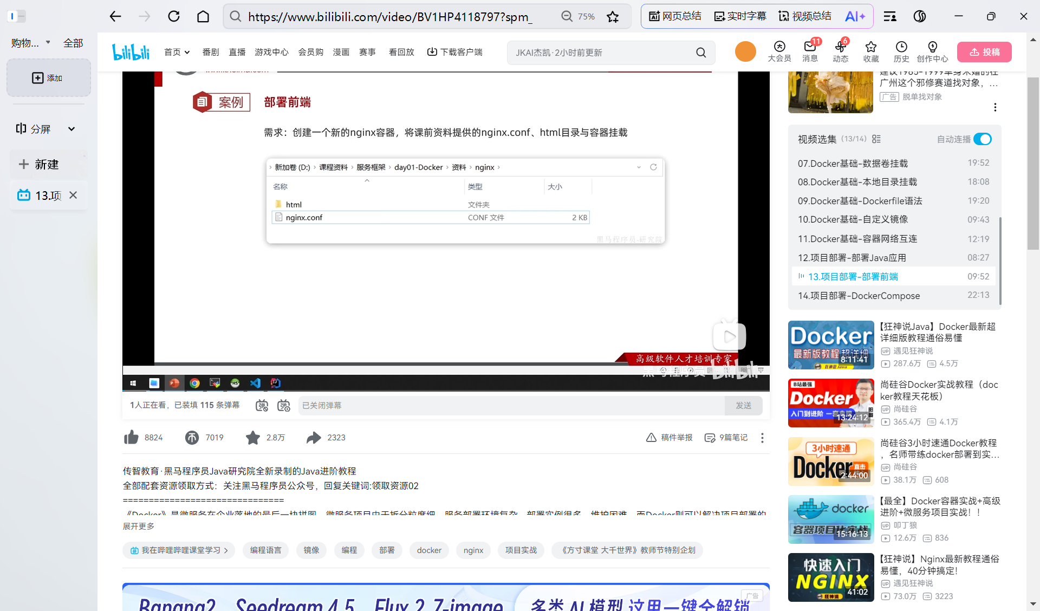Expand description with 展开更多
This screenshot has width=1040, height=611.
[x=139, y=526]
